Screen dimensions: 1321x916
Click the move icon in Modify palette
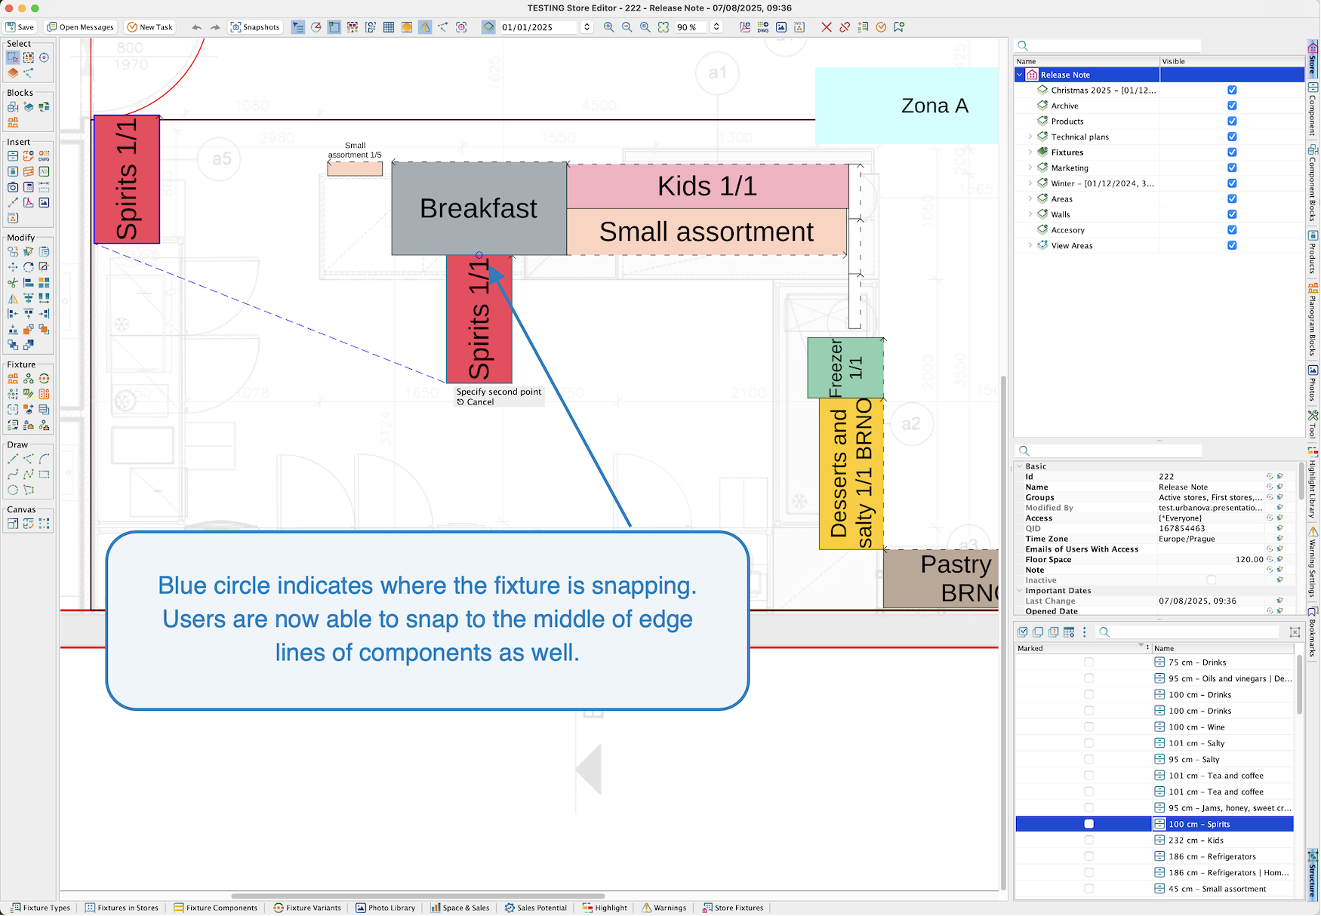click(13, 267)
